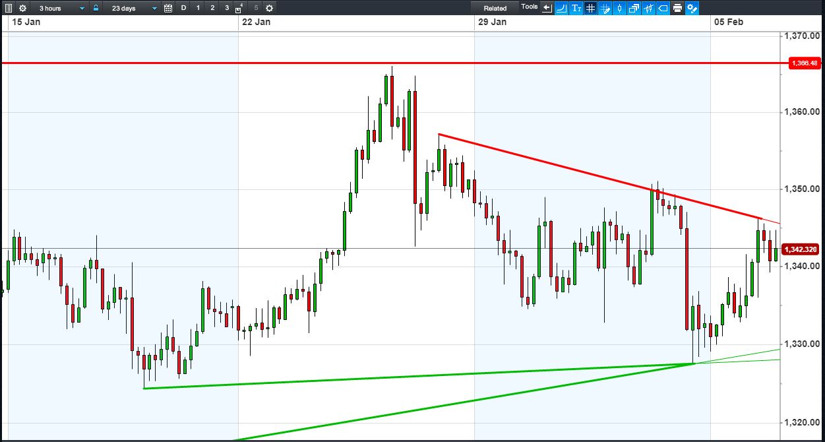Print the chart
The height and width of the screenshot is (442, 825).
pyautogui.click(x=677, y=8)
